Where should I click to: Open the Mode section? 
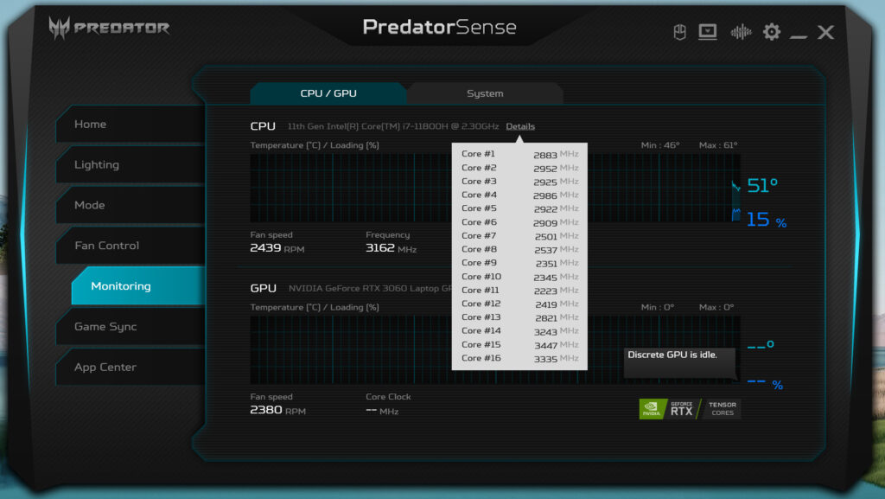[x=131, y=205]
